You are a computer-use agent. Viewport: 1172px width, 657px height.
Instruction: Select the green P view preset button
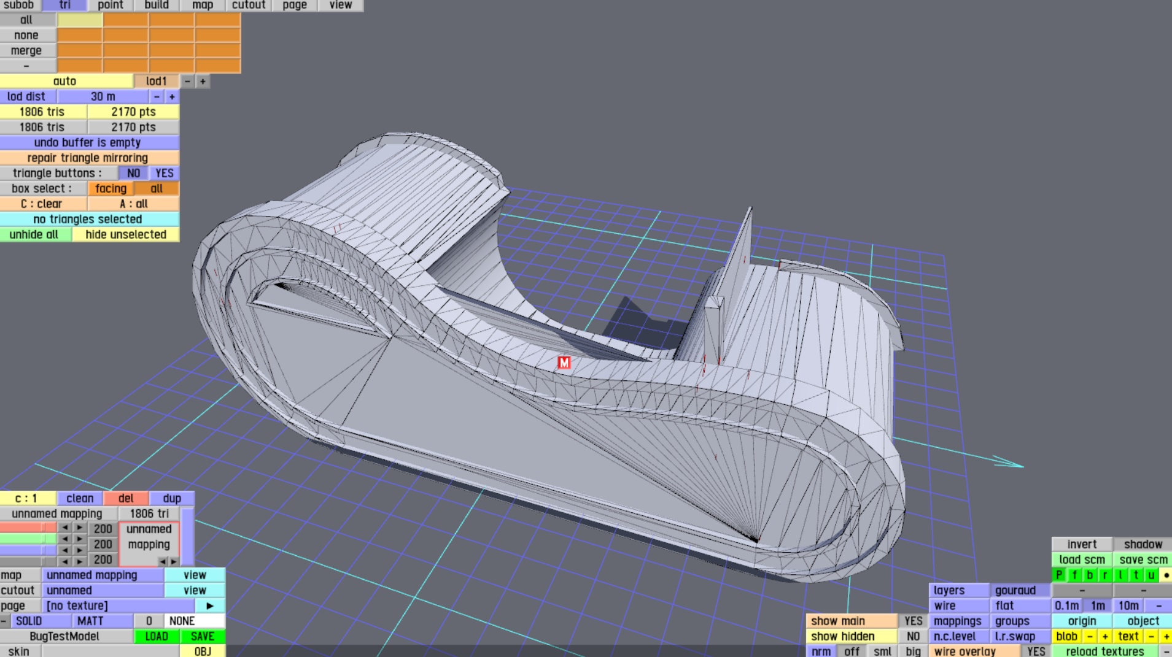point(1059,575)
